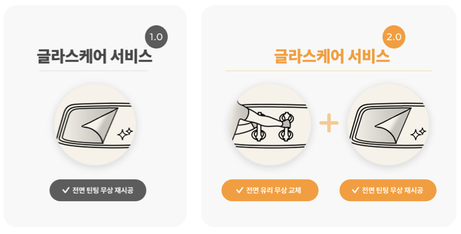Toggle the checkmark in orange 전면 틴팅 무상 재시공
Image resolution: width=461 pixels, height=234 pixels.
click(x=355, y=190)
